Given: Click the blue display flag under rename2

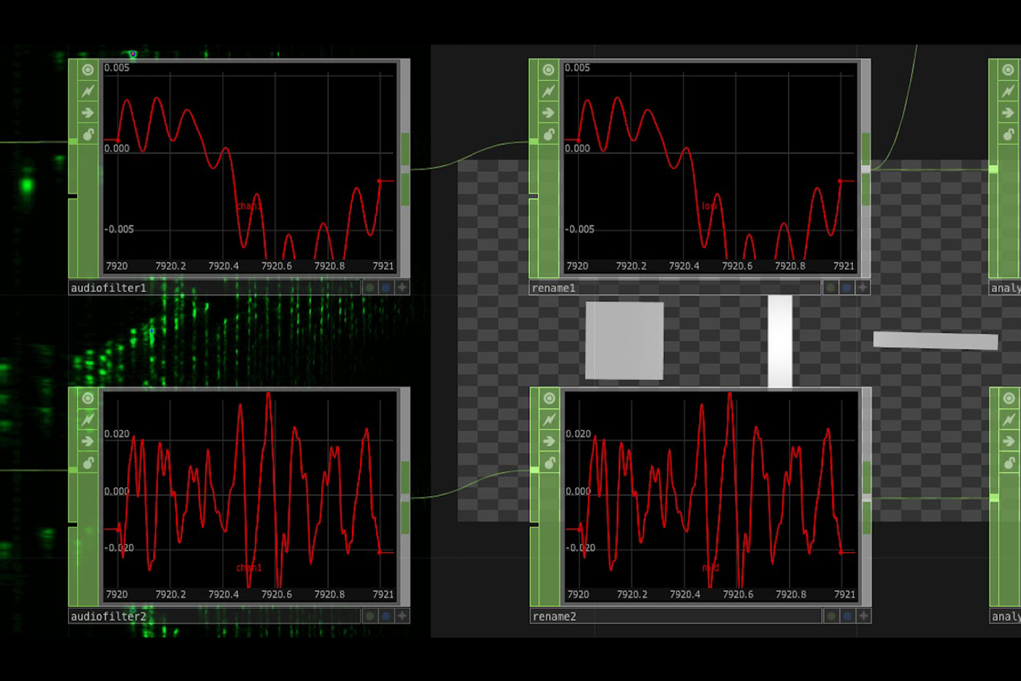Looking at the screenshot, I should [848, 616].
